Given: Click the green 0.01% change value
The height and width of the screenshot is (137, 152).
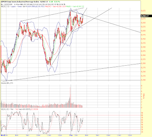Looking at the screenshot, I should point(57,2).
